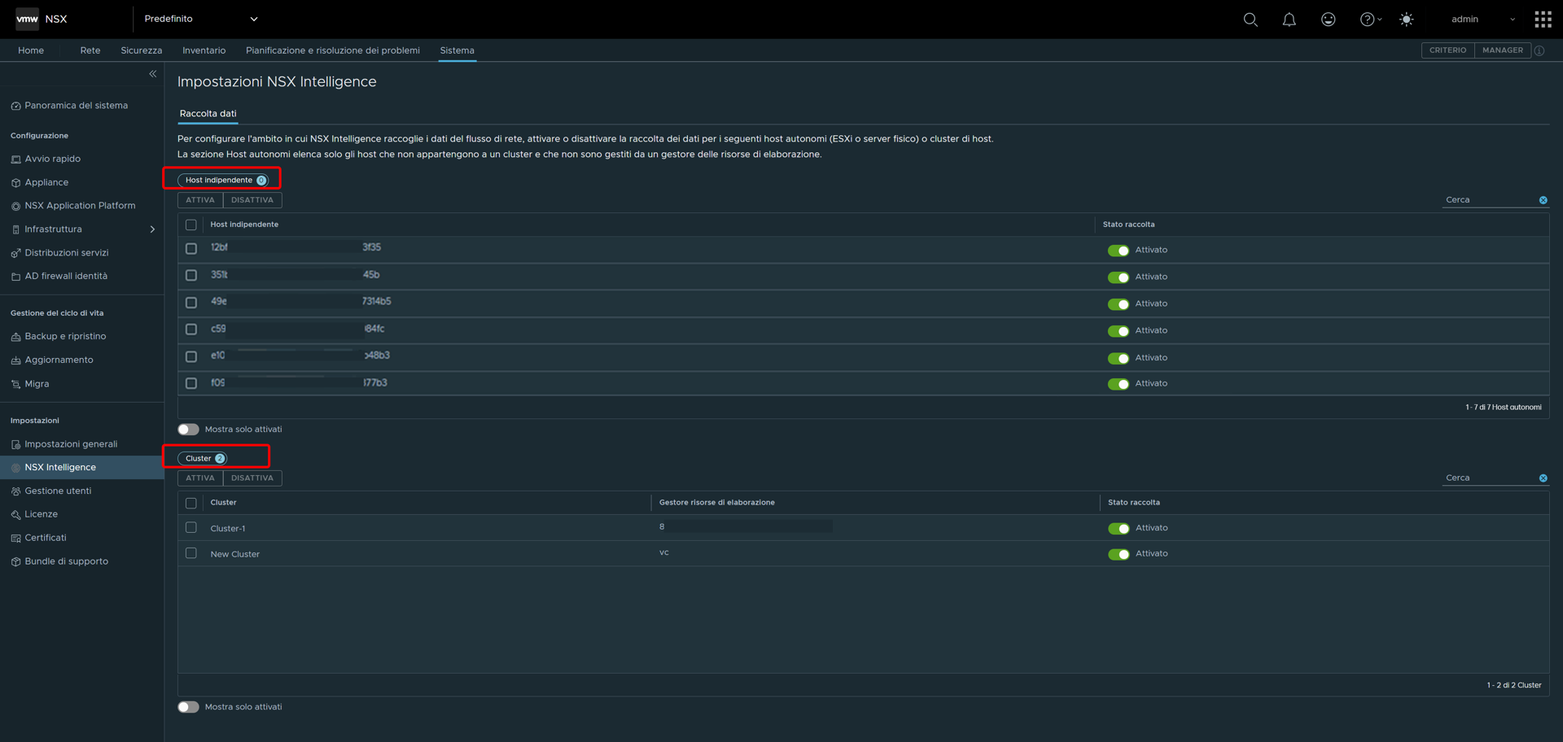The image size is (1563, 742).
Task: Clear the cluster table search
Action: [x=1543, y=478]
